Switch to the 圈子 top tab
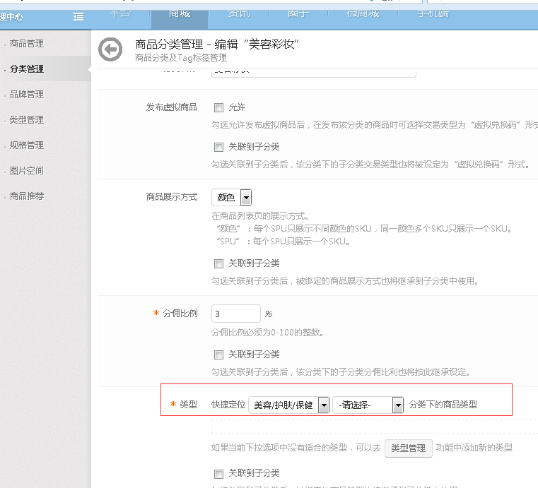 tap(298, 14)
